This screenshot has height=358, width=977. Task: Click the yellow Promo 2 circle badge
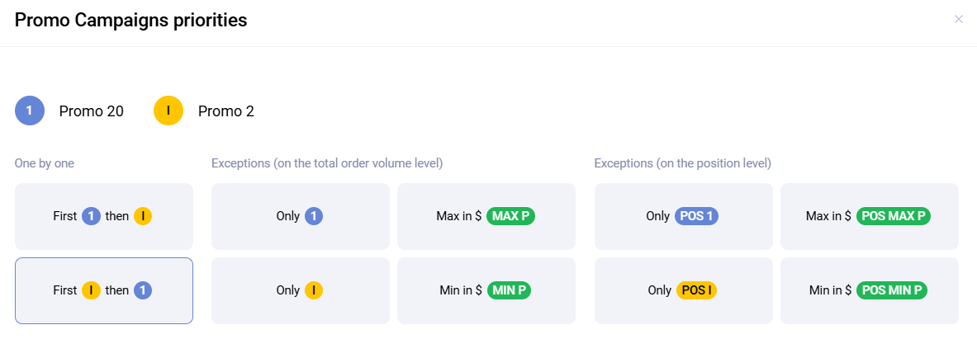click(168, 111)
